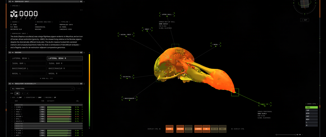Click the FDR tag in ZBTB20 row
The width and height of the screenshot is (326, 137).
43,116
